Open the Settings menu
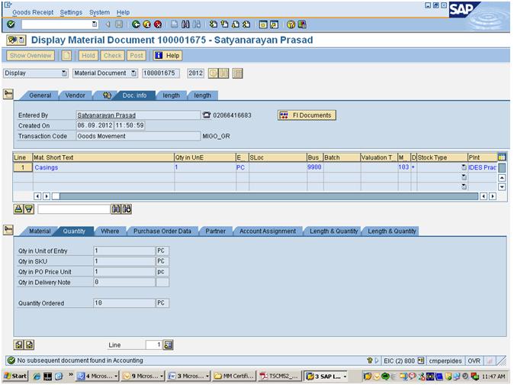The image size is (514, 385). click(71, 12)
